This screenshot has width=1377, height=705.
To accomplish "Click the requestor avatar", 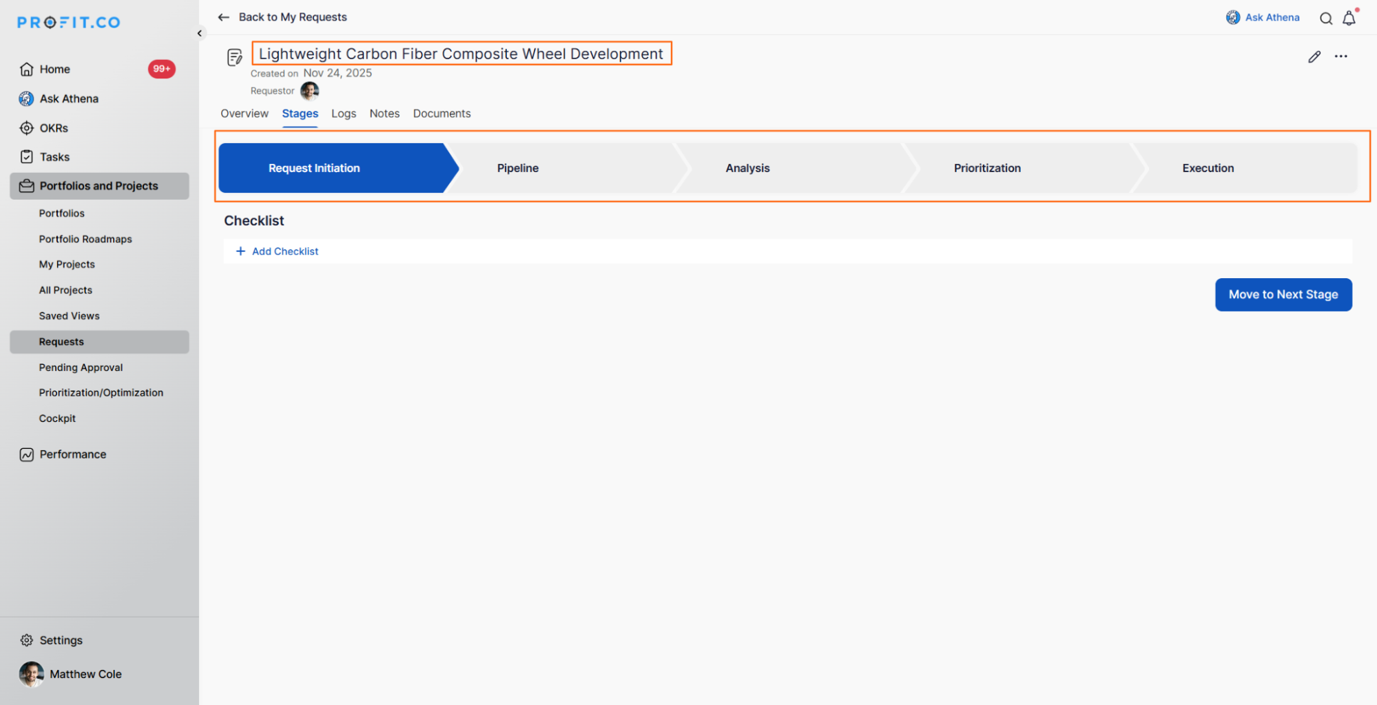I will click(x=310, y=91).
